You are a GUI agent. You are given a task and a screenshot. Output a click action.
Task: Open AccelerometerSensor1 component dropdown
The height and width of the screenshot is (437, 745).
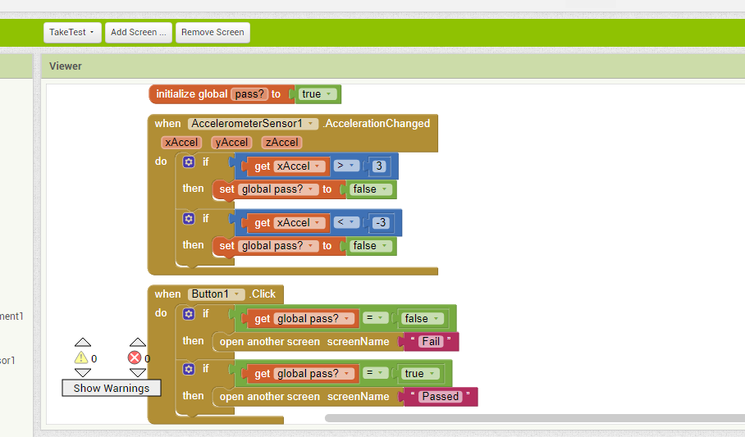click(x=253, y=124)
